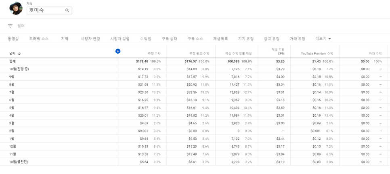This screenshot has height=174, width=390.
Task: Click the sort arrow next to 날짜
Action: [19, 54]
